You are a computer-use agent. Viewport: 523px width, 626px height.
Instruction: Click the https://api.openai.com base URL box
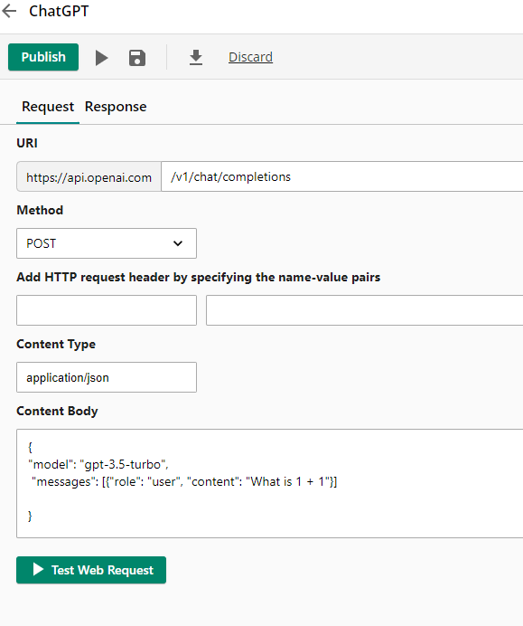[x=89, y=176]
